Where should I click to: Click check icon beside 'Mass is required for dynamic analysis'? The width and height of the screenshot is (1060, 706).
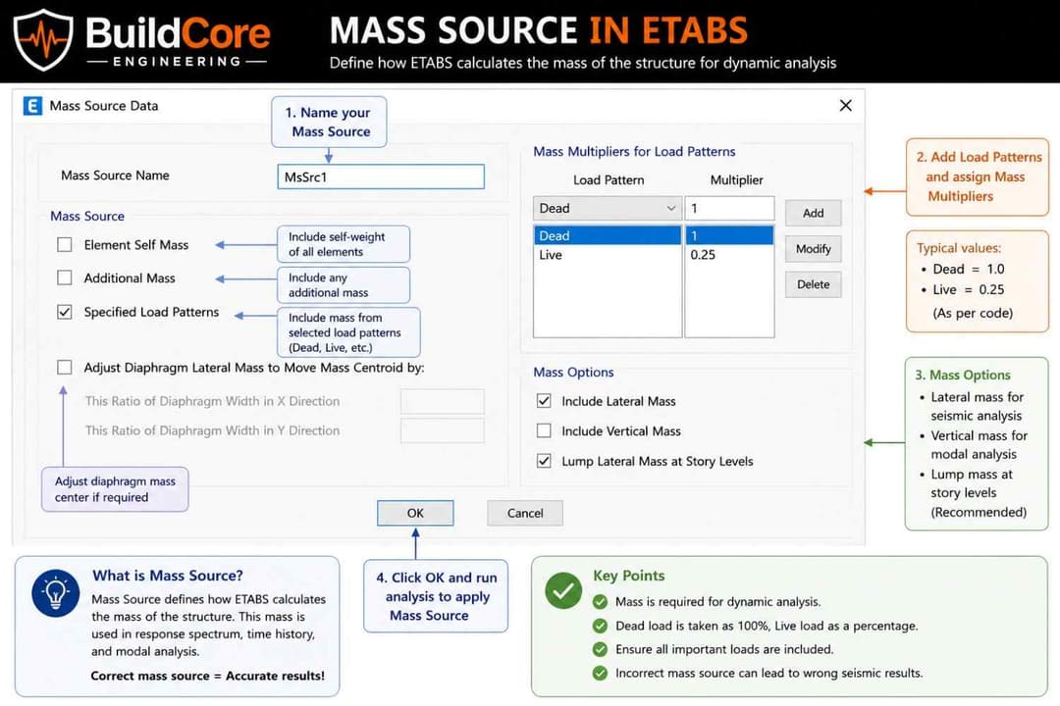click(x=600, y=601)
